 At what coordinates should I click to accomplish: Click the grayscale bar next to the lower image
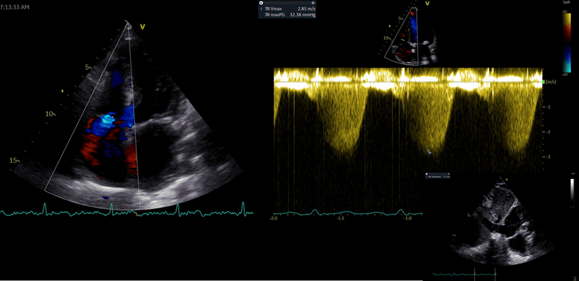tap(572, 193)
